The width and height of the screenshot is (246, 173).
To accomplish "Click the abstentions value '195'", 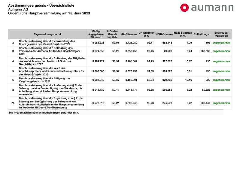I will tap(208, 43).
